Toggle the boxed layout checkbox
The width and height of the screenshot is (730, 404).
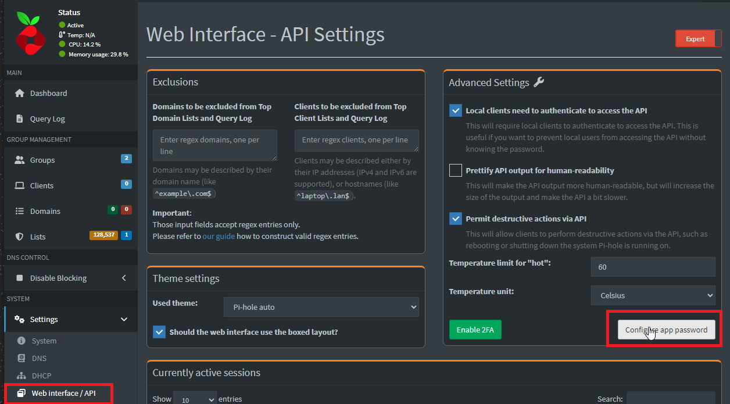pyautogui.click(x=159, y=332)
